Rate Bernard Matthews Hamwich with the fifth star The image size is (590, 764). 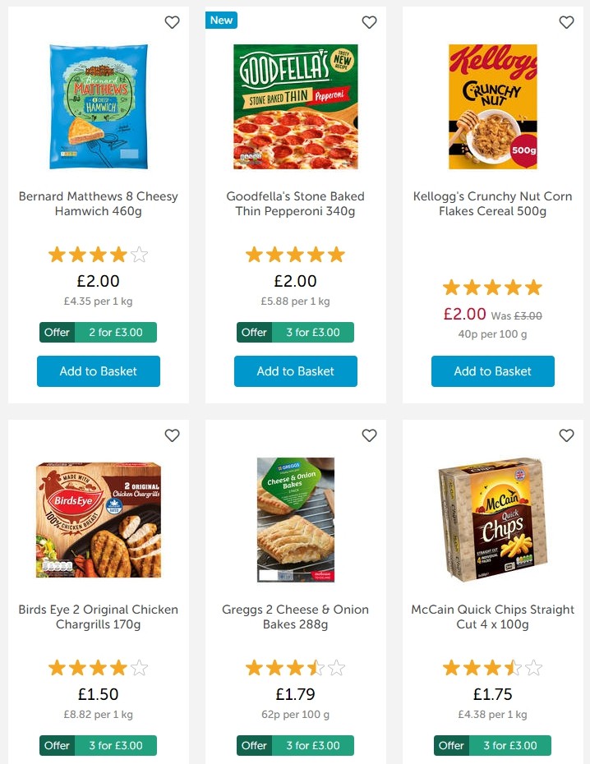140,255
